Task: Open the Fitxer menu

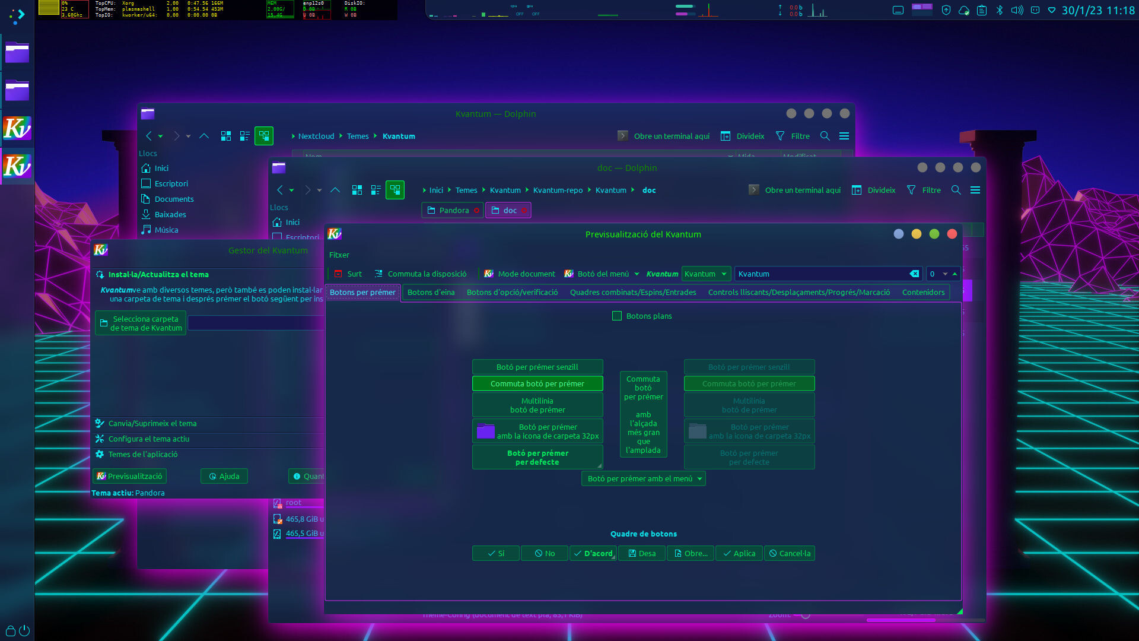Action: point(339,255)
